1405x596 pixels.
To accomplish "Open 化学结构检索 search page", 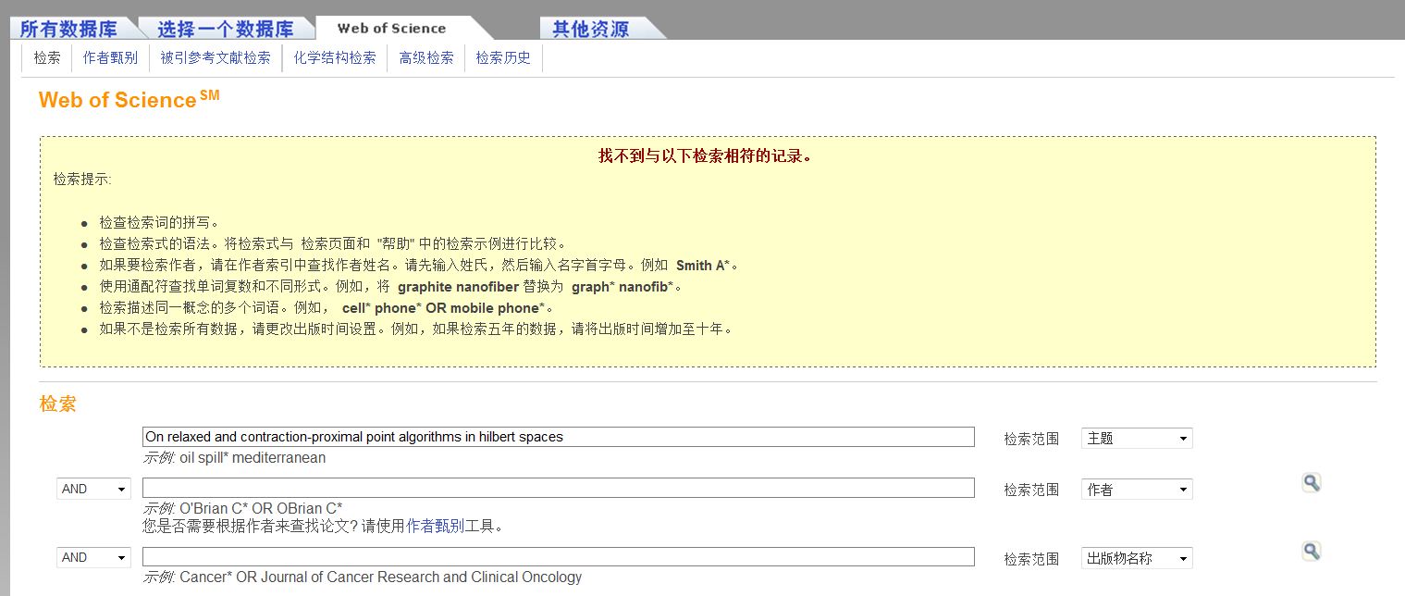I will [x=335, y=57].
